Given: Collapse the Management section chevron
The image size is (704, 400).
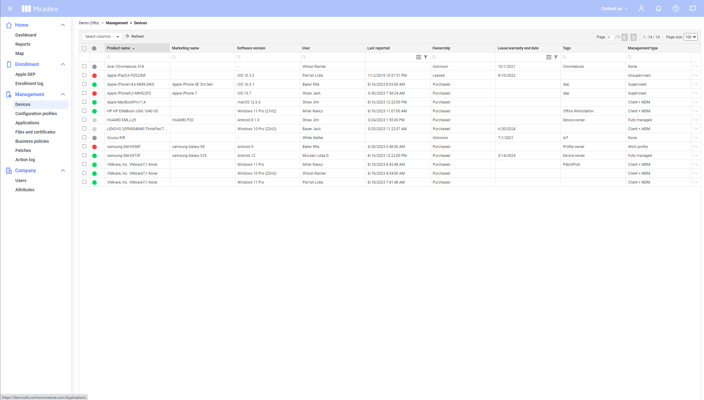Looking at the screenshot, I should 63,95.
